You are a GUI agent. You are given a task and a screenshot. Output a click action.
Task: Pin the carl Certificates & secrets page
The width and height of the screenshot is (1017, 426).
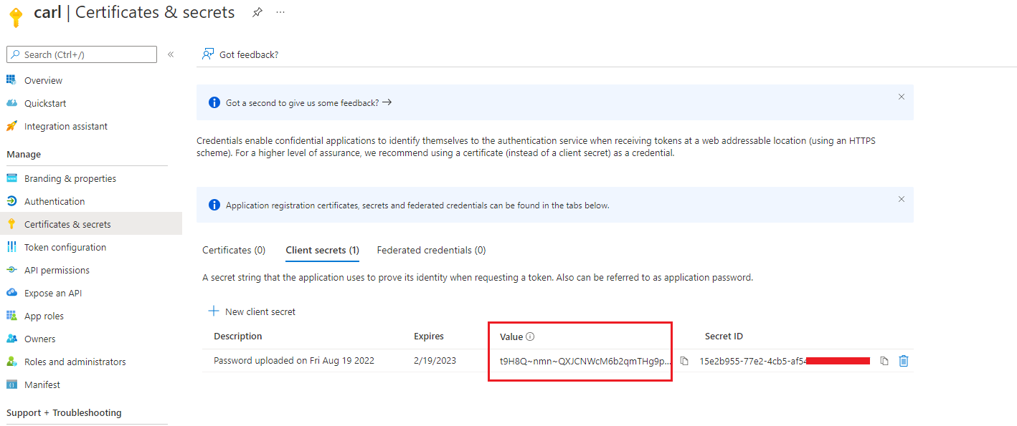pyautogui.click(x=257, y=12)
